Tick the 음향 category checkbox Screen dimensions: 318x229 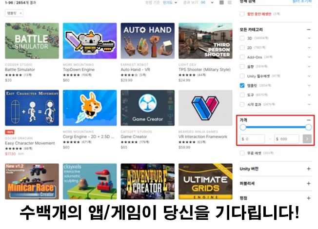click(242, 66)
